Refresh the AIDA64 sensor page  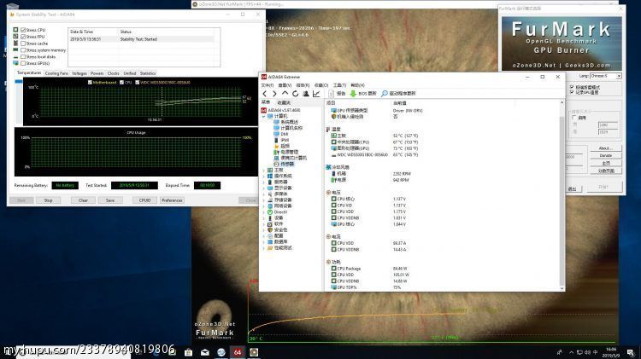(x=295, y=94)
